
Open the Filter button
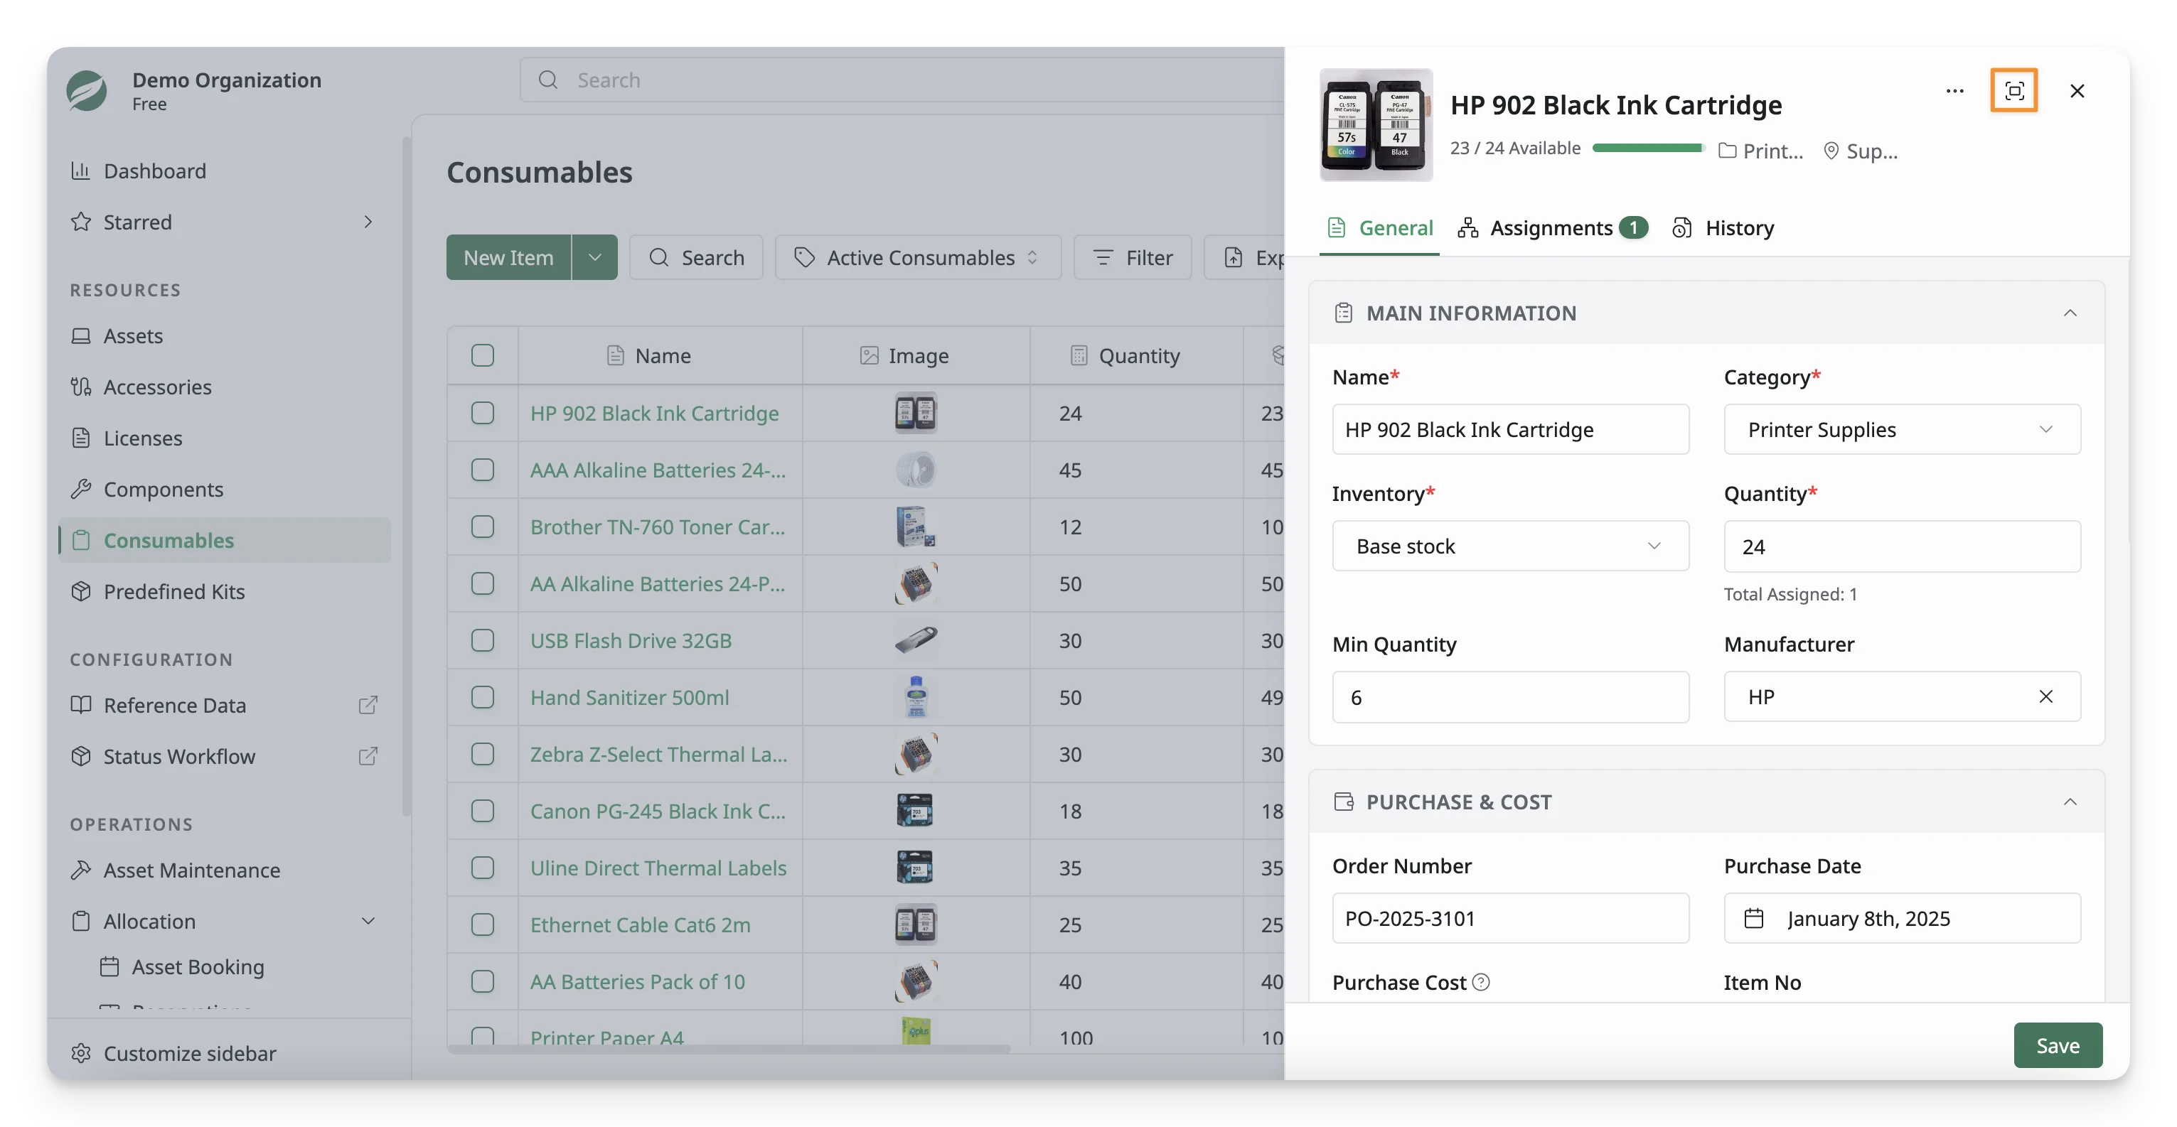click(x=1133, y=257)
